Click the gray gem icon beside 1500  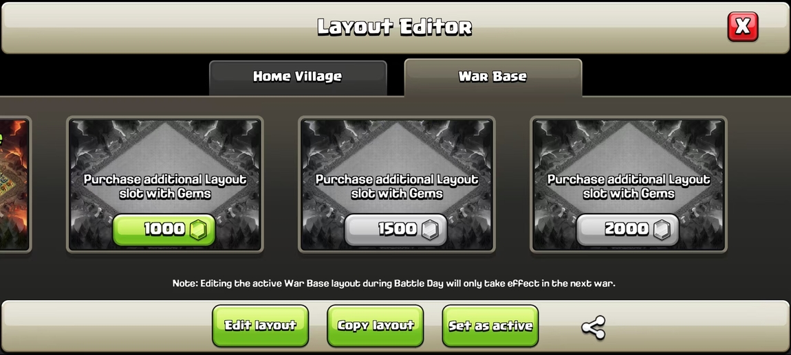429,230
